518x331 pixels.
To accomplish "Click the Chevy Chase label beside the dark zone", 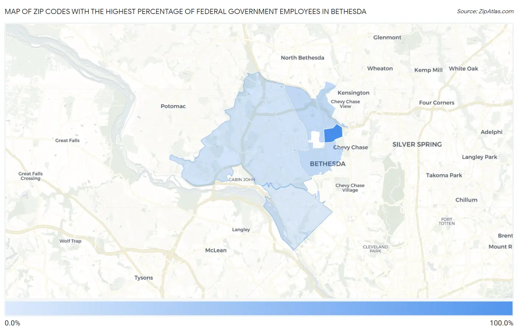I will click(351, 147).
